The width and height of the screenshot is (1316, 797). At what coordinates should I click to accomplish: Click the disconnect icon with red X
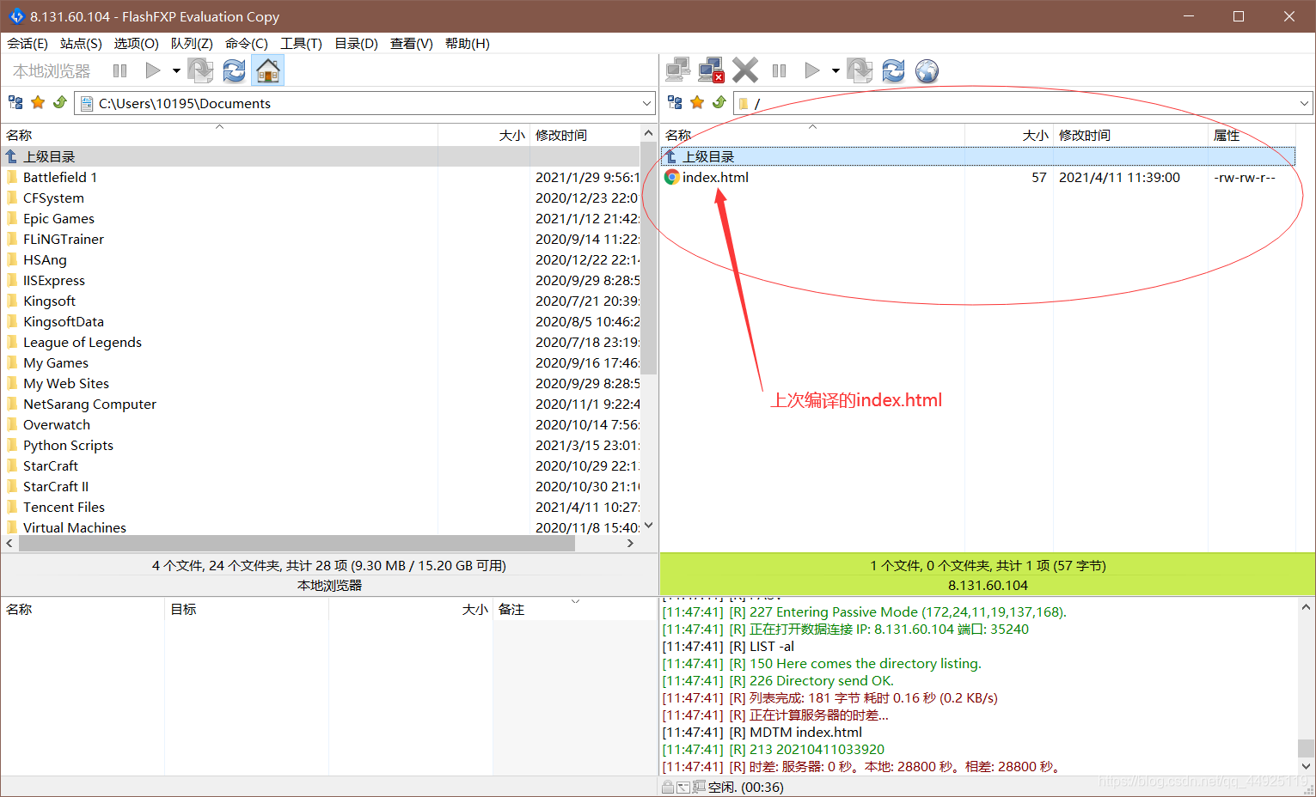pos(712,70)
